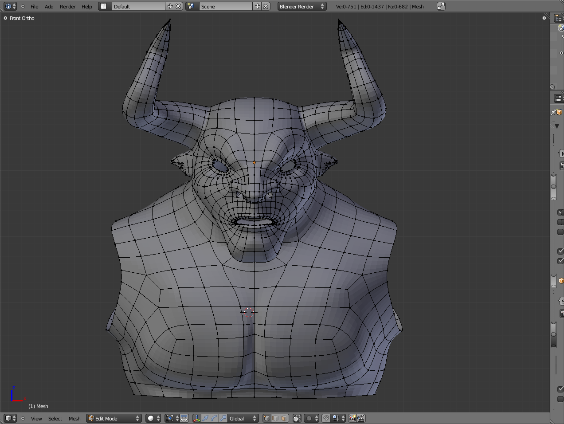Delete the current Scene with X button

(x=266, y=6)
